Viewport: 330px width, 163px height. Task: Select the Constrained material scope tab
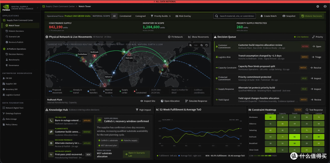click(126, 16)
